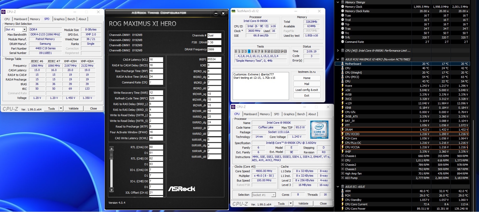The width and height of the screenshot is (479, 212).
Task: Click the Command Rate sensor icon
Action: pyautogui.click(x=343, y=42)
